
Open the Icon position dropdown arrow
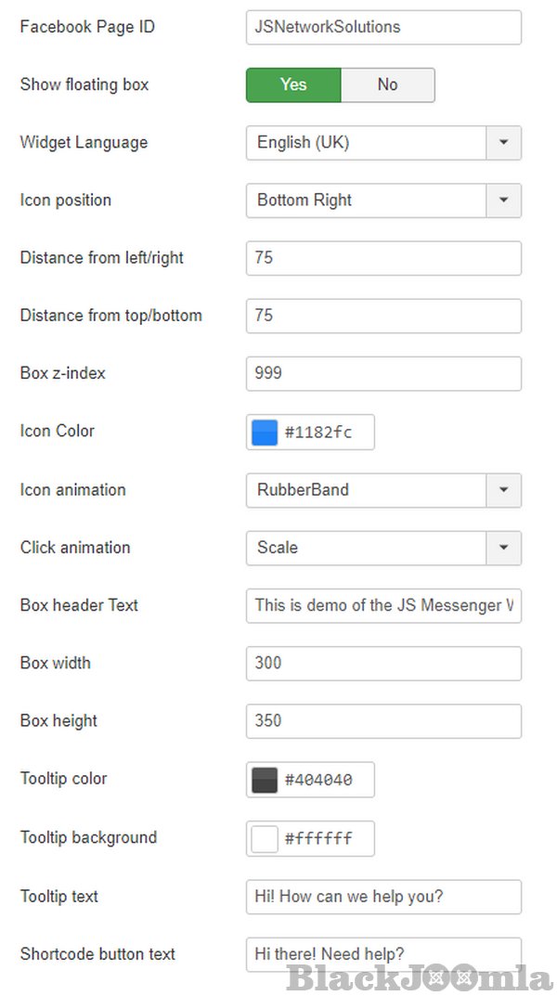(x=503, y=200)
